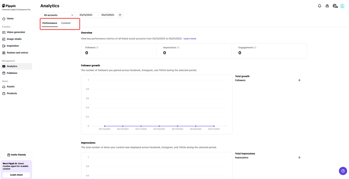Open notifications bell icon
This screenshot has width=349, height=179.
click(x=320, y=6)
